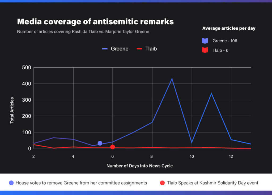Viewport: 272px width, 195px height.
Task: Click the red Tlaib legend line swatch
Action: pyautogui.click(x=139, y=49)
